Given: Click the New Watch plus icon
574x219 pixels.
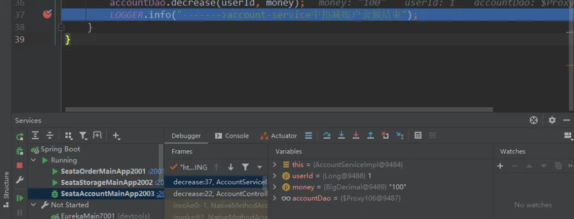Looking at the screenshot, I should 500,166.
